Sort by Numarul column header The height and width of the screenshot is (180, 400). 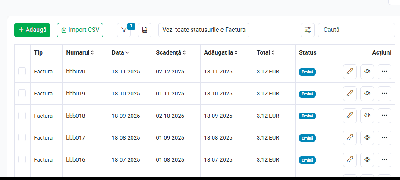80,52
